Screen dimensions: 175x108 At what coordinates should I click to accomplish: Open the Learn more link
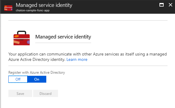(77, 59)
